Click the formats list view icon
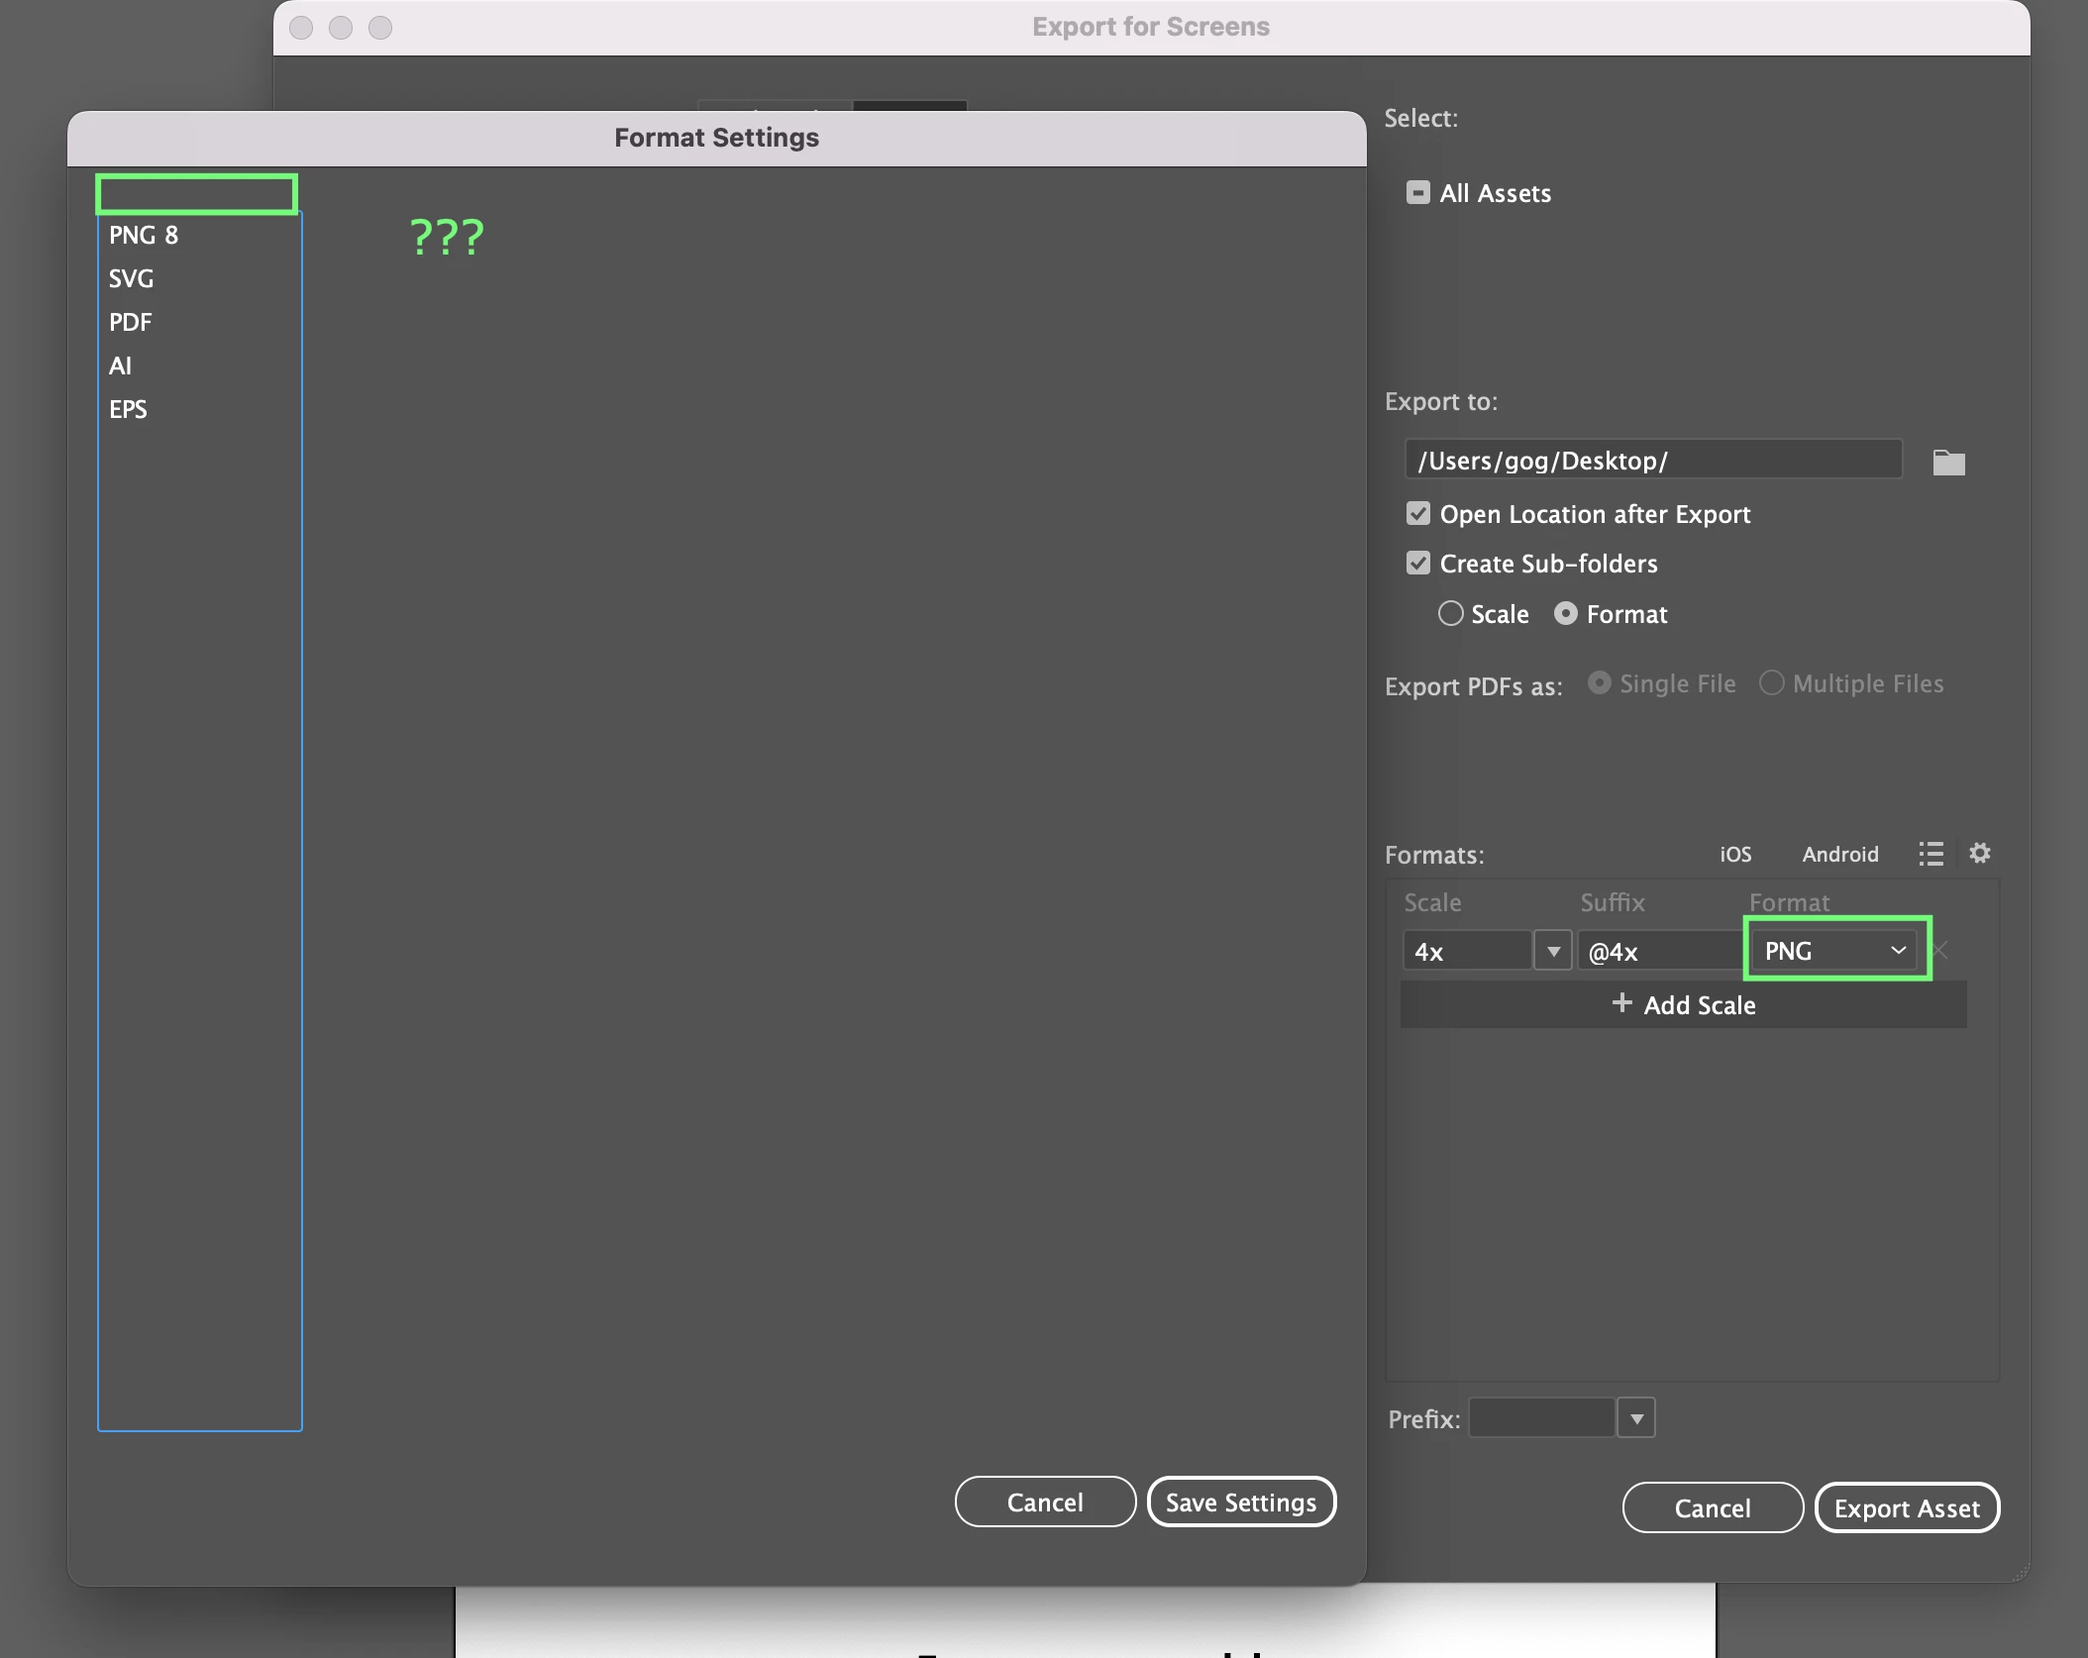 [1931, 854]
